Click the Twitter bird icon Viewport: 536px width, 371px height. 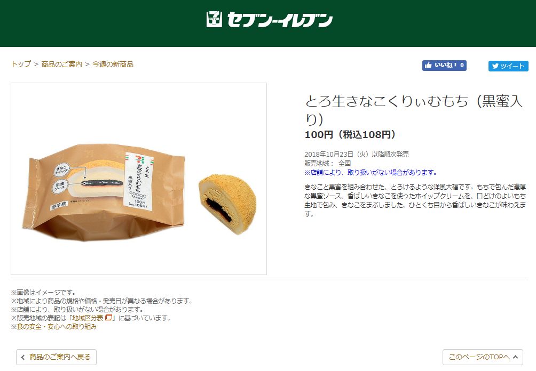[x=495, y=66]
